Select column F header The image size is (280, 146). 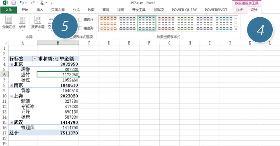click(x=149, y=43)
